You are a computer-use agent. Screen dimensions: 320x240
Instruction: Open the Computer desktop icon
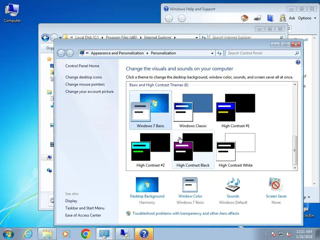point(12,13)
